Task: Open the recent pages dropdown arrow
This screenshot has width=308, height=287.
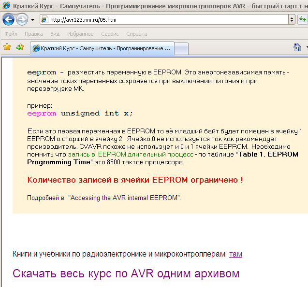Action: 32,20
